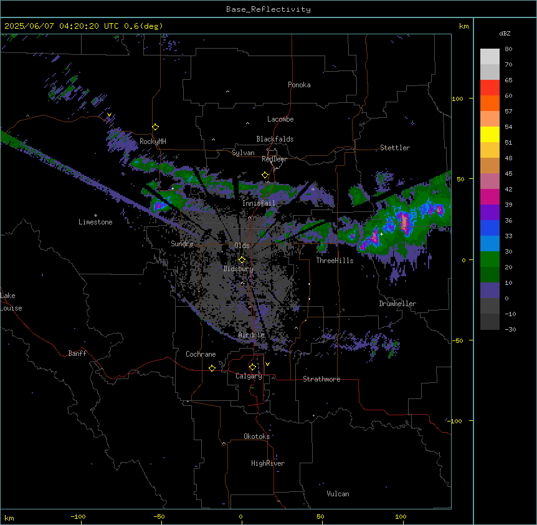Select the 57 value in the dBZ legend
Screen dimensions: 537x525
[508, 112]
